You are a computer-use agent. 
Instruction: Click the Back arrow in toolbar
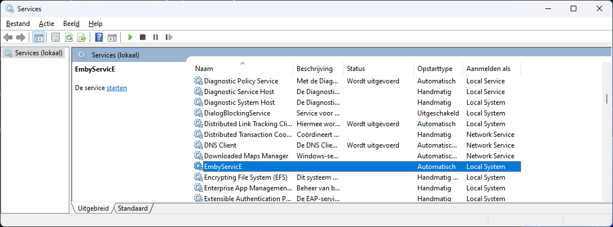pos(8,37)
